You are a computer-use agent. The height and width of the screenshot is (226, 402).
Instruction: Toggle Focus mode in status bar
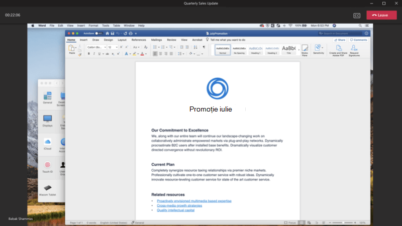(x=290, y=222)
